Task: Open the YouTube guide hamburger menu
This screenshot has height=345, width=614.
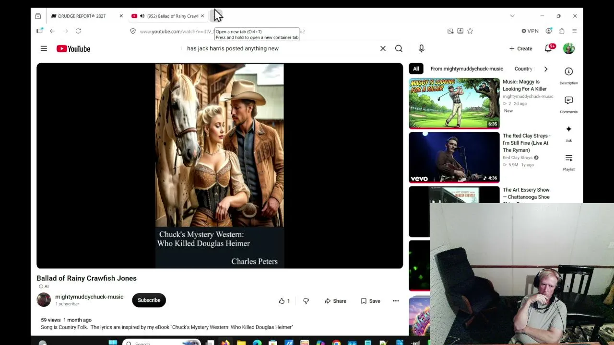Action: [44, 48]
